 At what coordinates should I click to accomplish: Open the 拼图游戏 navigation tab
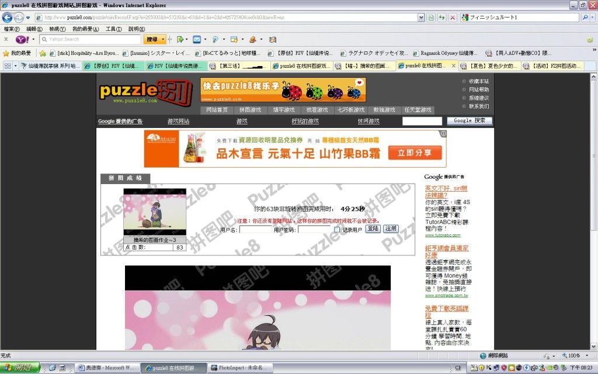click(250, 110)
